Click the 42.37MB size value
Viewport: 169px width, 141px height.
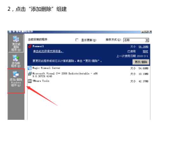[143, 81]
